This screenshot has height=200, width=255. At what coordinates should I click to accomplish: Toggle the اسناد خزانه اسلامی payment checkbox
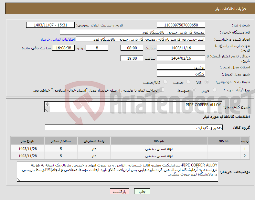162,90
